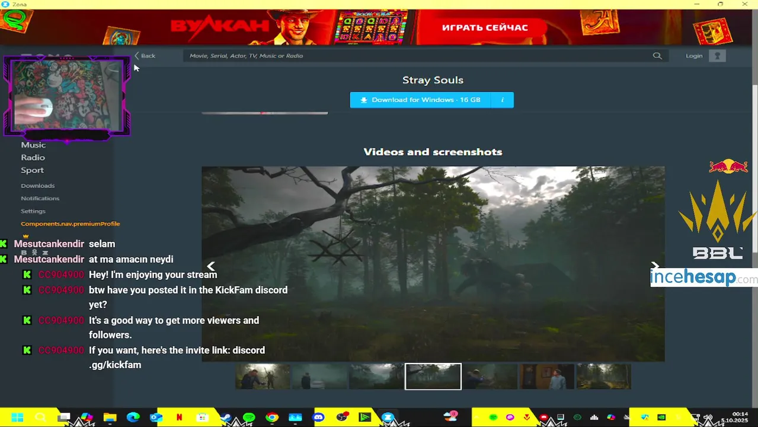Click the large forest screenshot preview
The width and height of the screenshot is (758, 427).
[433, 264]
